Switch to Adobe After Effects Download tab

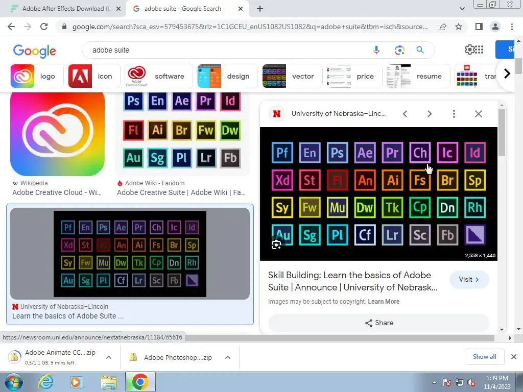pyautogui.click(x=63, y=9)
